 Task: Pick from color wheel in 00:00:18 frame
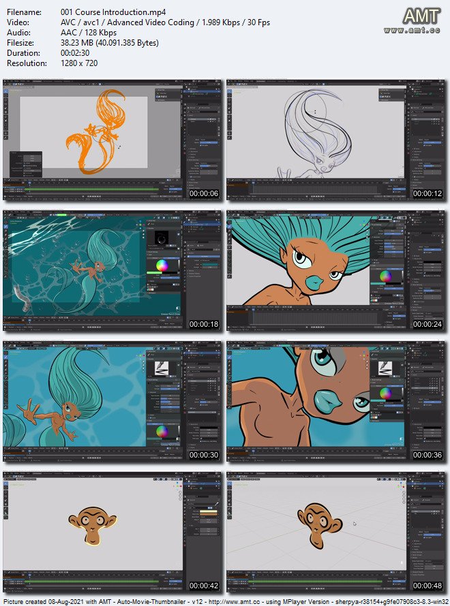click(x=162, y=265)
